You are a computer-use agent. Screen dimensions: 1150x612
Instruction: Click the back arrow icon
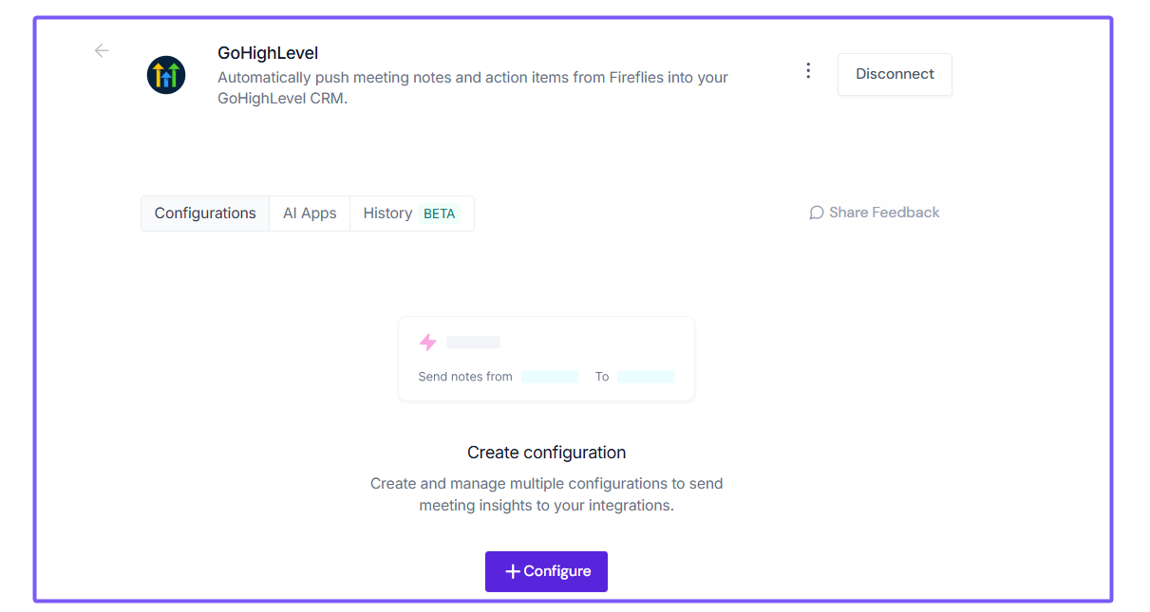[102, 51]
